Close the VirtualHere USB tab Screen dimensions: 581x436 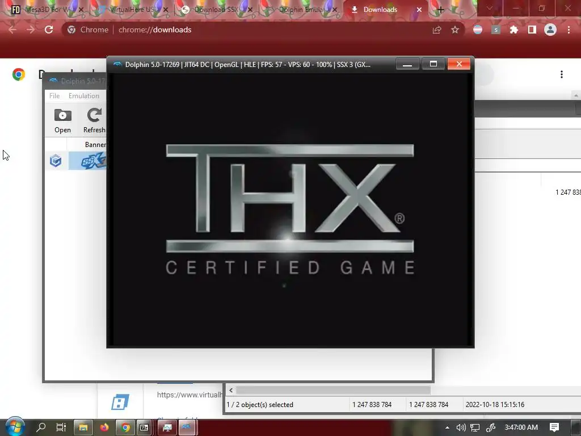(166, 10)
